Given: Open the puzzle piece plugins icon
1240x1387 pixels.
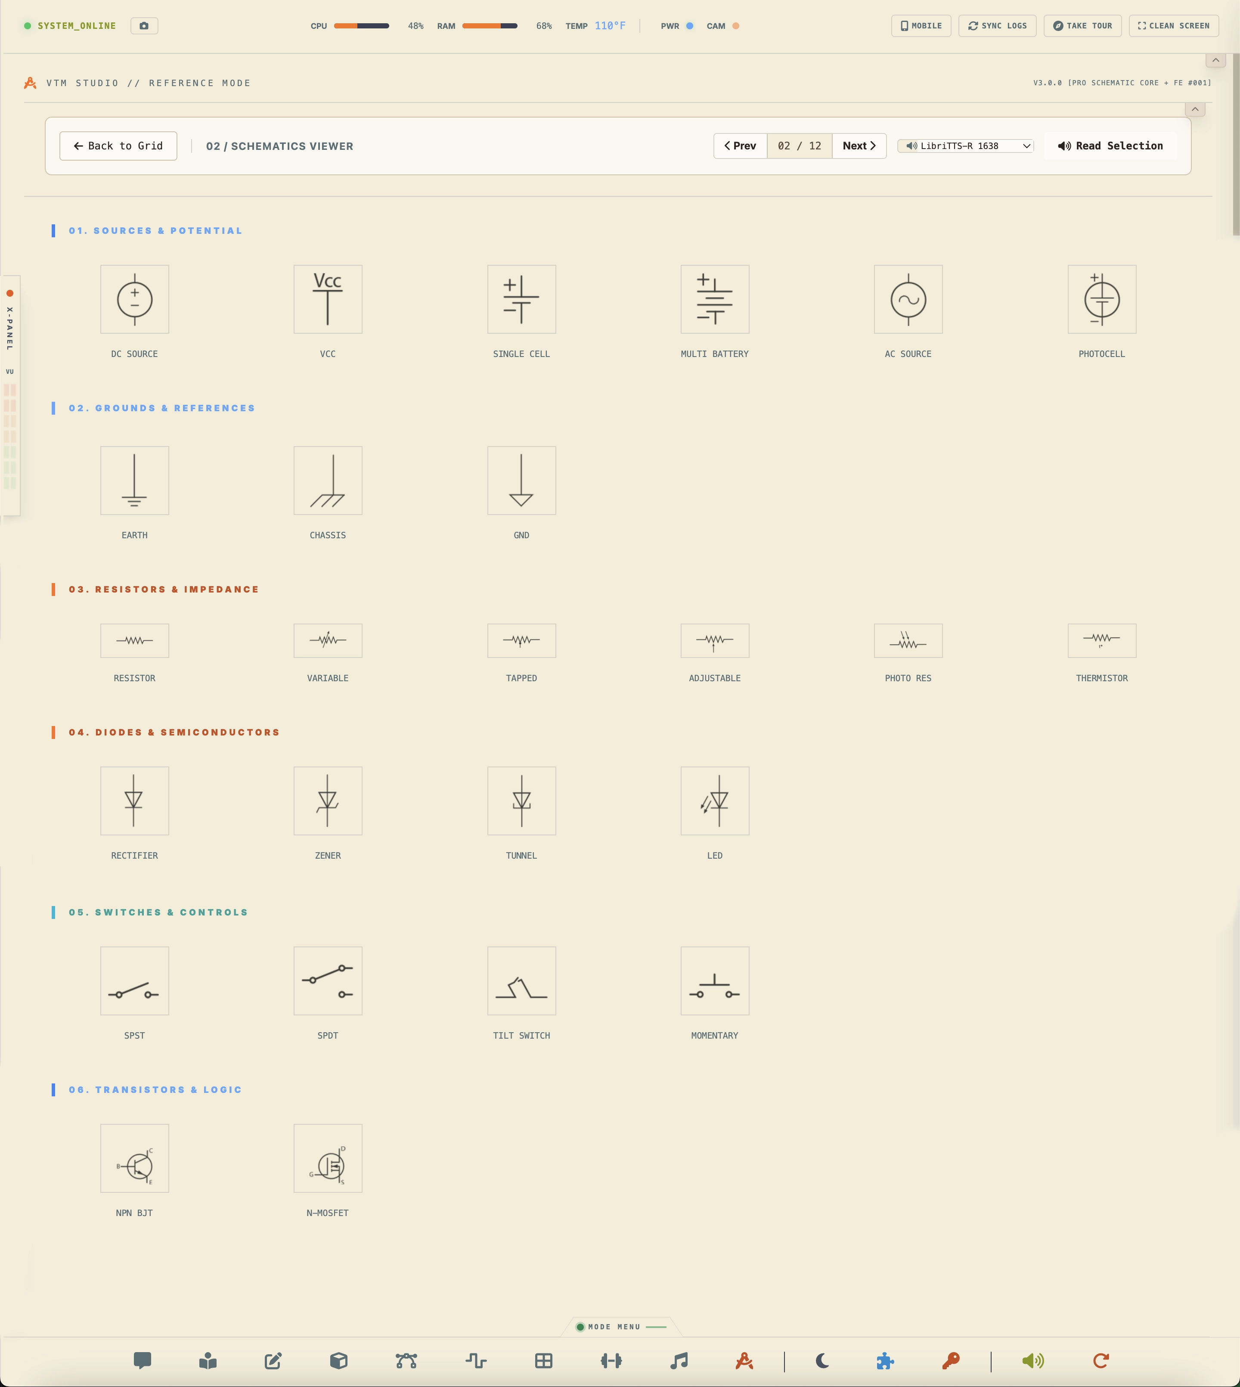Looking at the screenshot, I should coord(885,1360).
